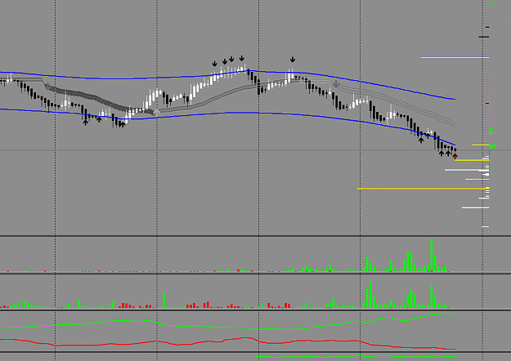Select the topmost yellow horizontal level line
The image size is (511, 361).
[x=455, y=58]
